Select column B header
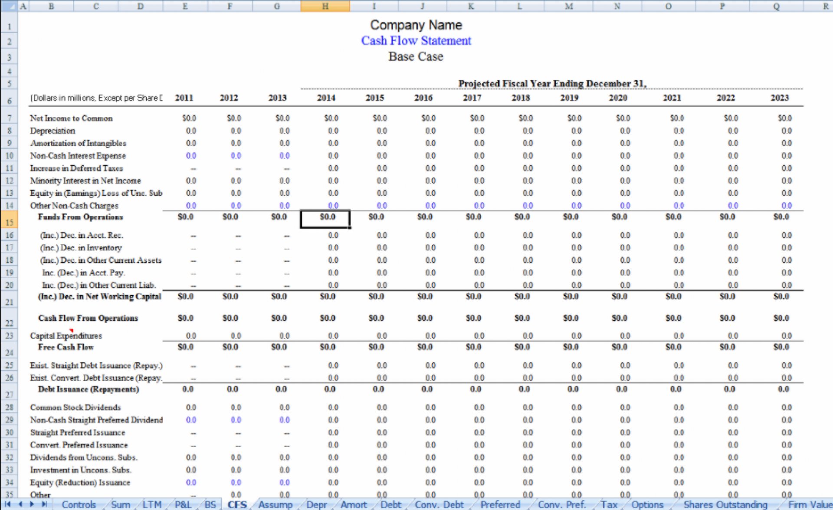Image resolution: width=833 pixels, height=510 pixels. click(51, 6)
